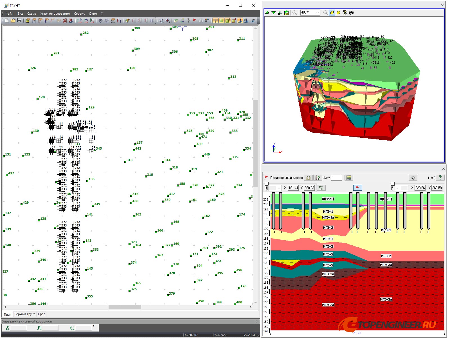Click the Save (floppy disk) toolbar icon
Screen dimensions: 450x338
(19, 21)
